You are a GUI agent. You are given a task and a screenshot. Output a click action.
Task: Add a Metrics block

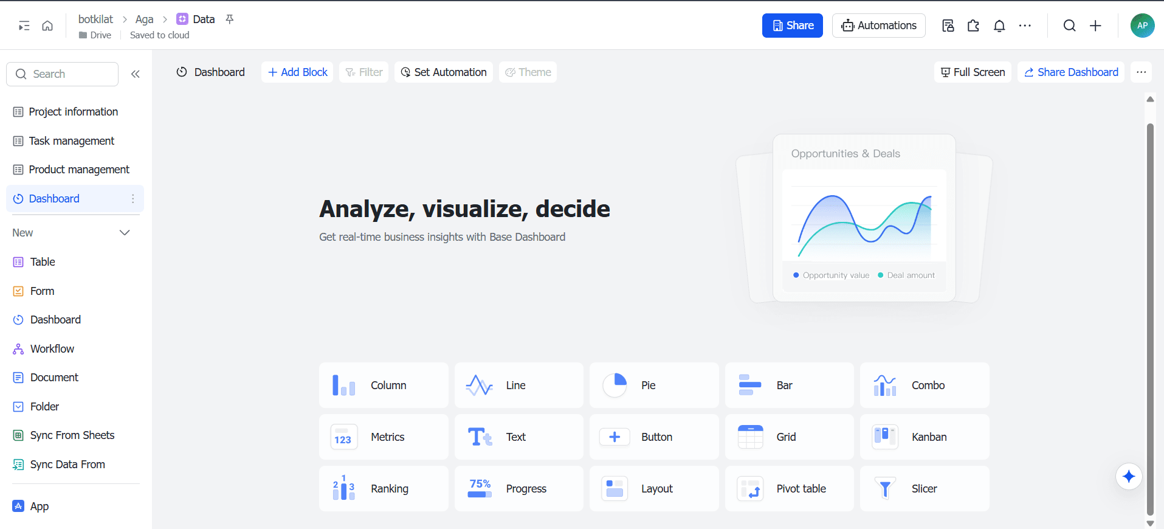[384, 437]
